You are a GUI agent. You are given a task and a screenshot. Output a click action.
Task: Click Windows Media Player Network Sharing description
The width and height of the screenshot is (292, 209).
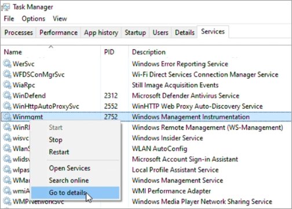click(202, 201)
